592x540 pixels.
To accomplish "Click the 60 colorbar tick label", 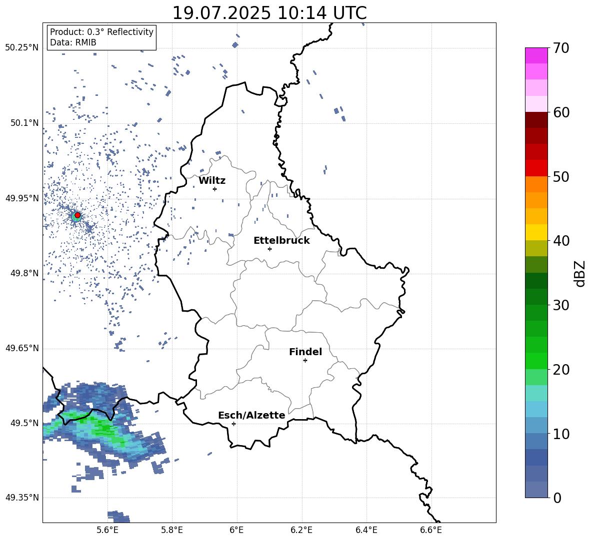I will pyautogui.click(x=561, y=112).
